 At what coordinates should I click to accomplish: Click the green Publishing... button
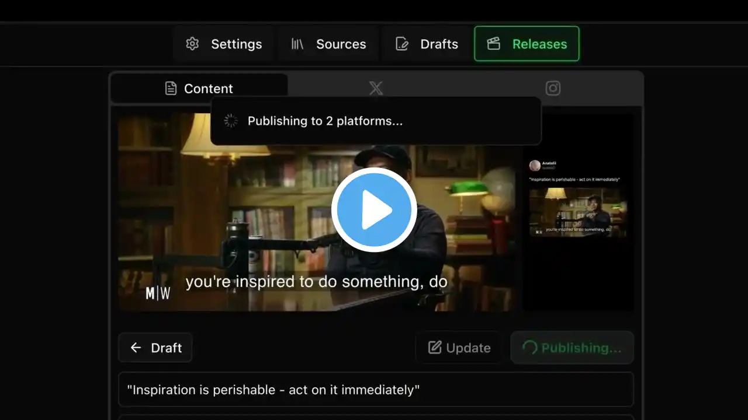572,348
